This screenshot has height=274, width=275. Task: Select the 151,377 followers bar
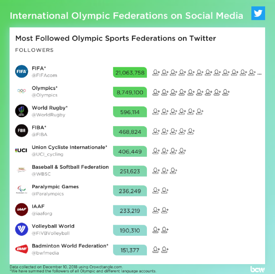pos(130,250)
